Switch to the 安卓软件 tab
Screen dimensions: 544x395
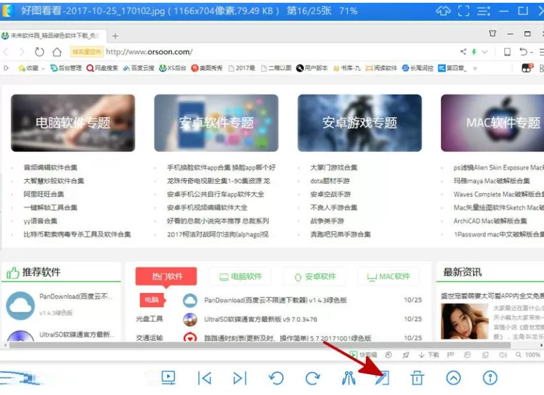314,276
